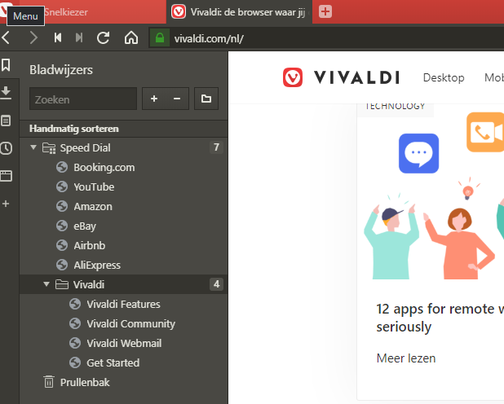Open the Window panel icon
This screenshot has width=504, height=404.
tap(7, 175)
